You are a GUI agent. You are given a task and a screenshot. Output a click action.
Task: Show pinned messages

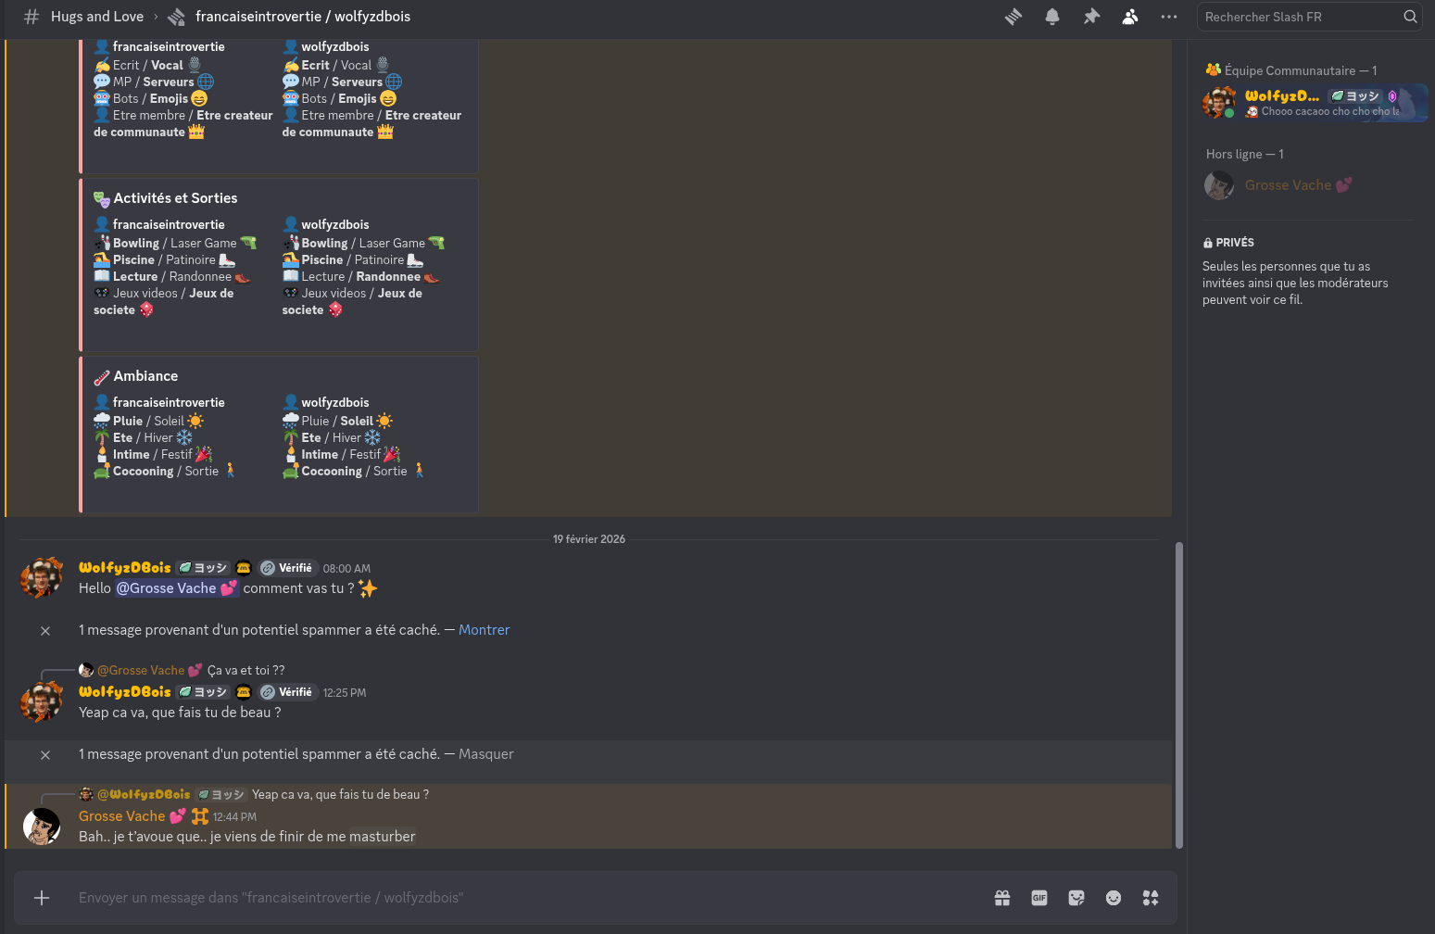[1091, 17]
